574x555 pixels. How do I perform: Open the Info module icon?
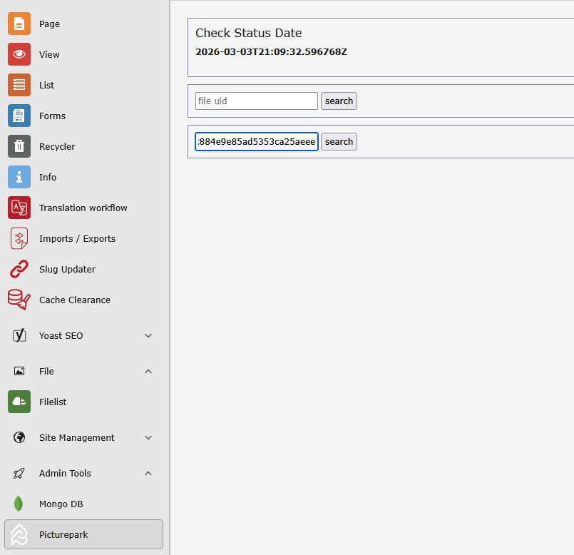click(19, 177)
